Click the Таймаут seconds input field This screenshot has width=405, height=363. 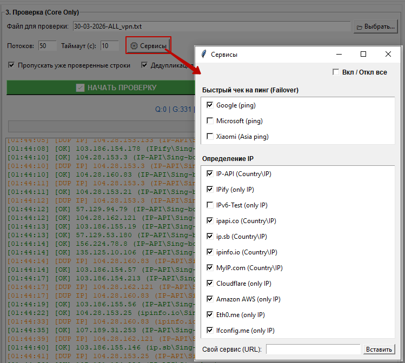point(109,46)
